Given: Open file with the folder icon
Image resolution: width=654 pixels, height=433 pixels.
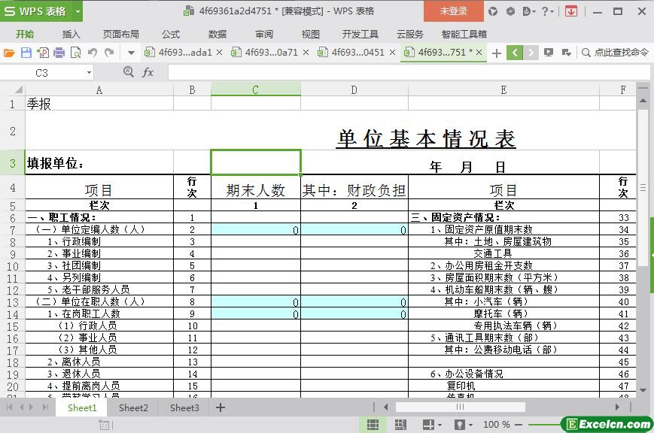Looking at the screenshot, I should [9, 53].
